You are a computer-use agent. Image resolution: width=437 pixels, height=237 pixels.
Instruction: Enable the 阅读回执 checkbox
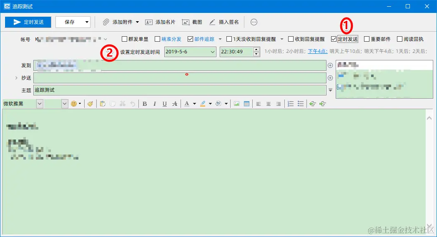click(x=399, y=39)
